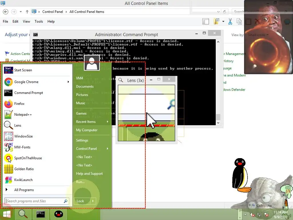293x220 pixels.
Task: Start the Lens magnifier from start menu
Action: point(37,125)
